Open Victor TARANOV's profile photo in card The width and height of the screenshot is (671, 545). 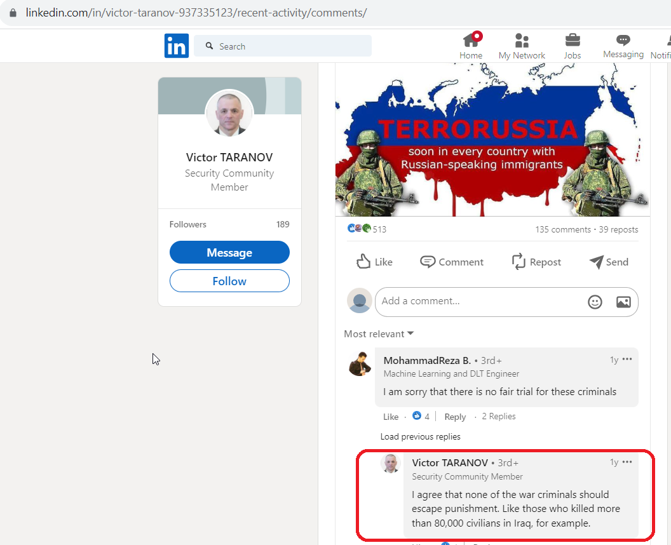[229, 113]
